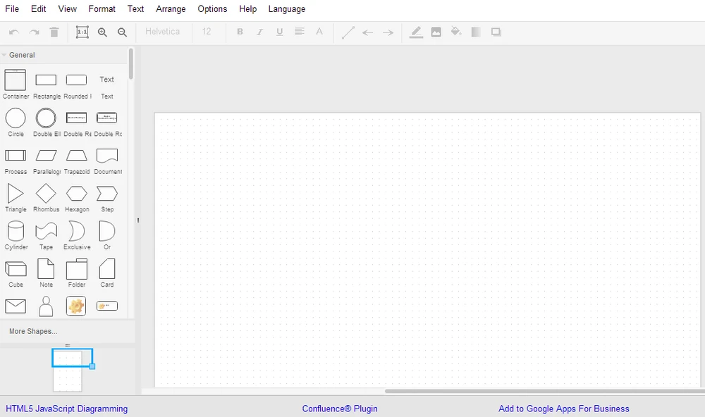Image resolution: width=705 pixels, height=417 pixels.
Task: Click the Insert Image toolbar icon
Action: click(436, 32)
